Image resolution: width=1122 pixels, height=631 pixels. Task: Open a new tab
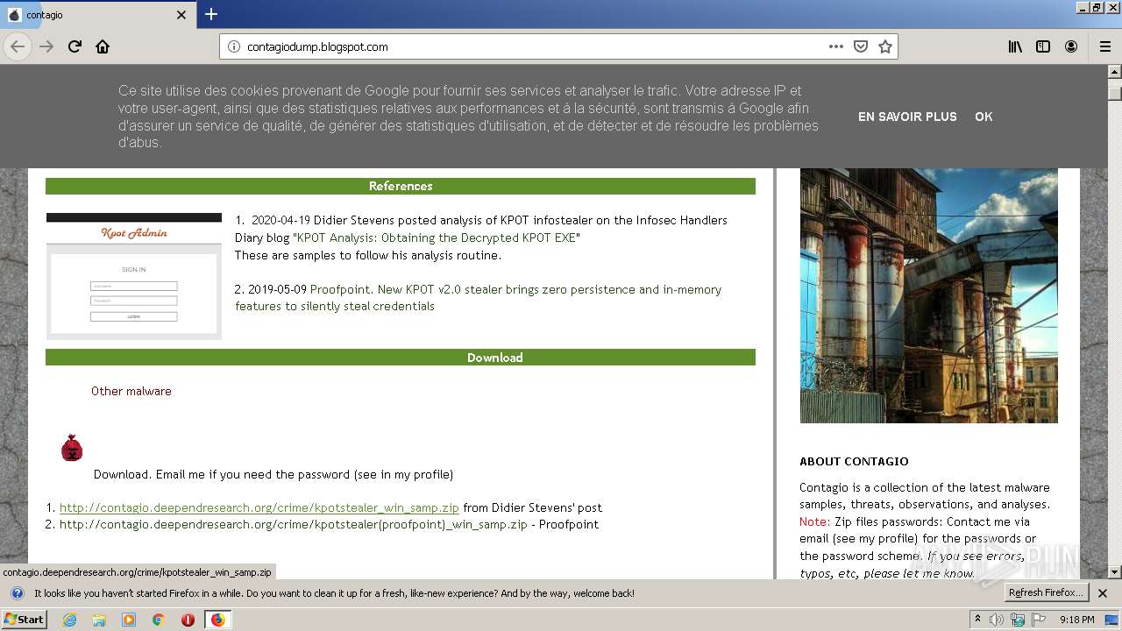click(211, 14)
